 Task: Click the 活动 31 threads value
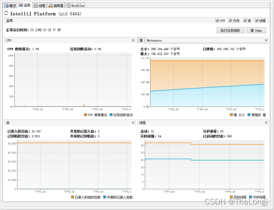tap(152, 131)
